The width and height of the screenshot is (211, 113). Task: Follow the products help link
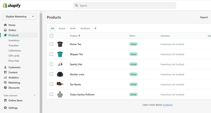167,105
